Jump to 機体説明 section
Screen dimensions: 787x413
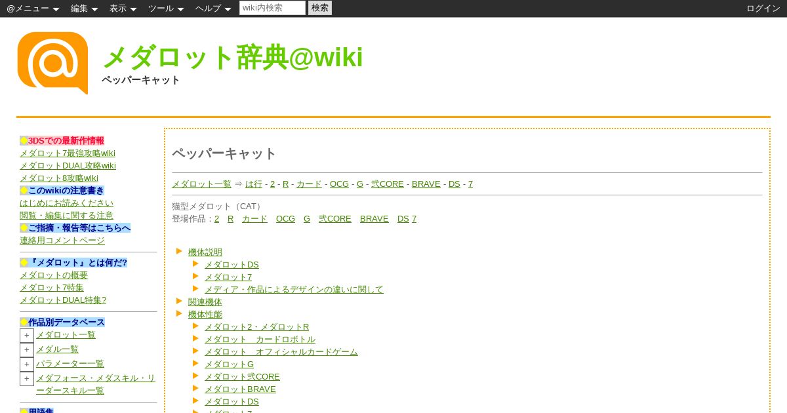point(205,252)
